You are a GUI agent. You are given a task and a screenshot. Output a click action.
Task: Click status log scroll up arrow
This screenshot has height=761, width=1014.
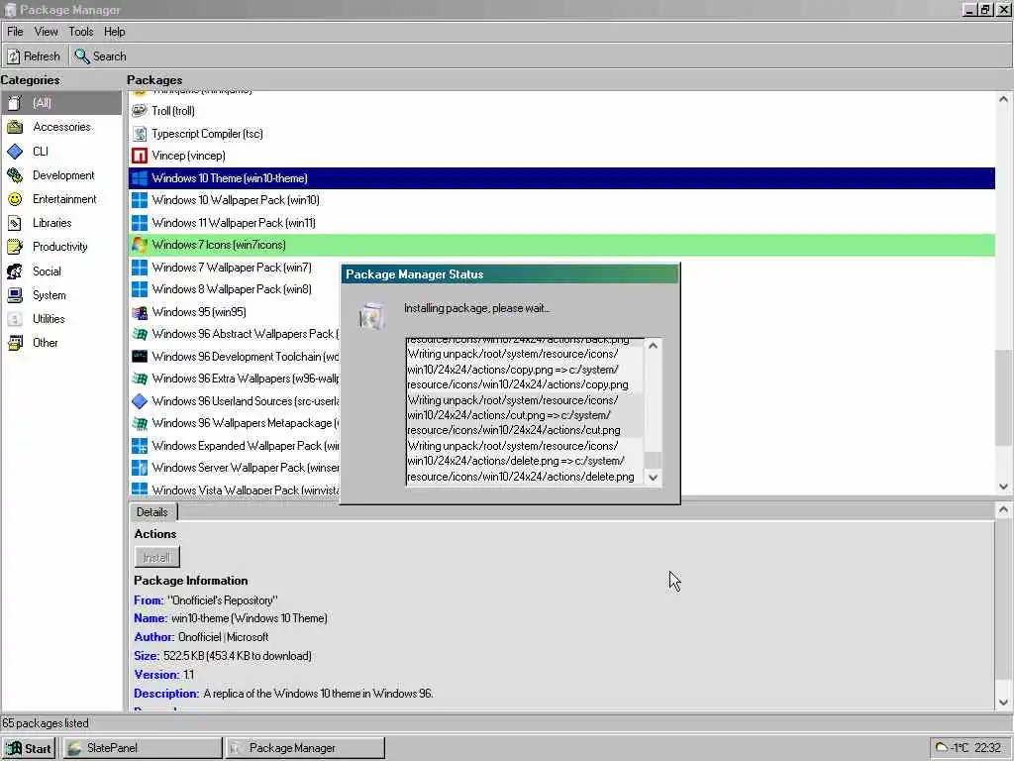point(654,346)
